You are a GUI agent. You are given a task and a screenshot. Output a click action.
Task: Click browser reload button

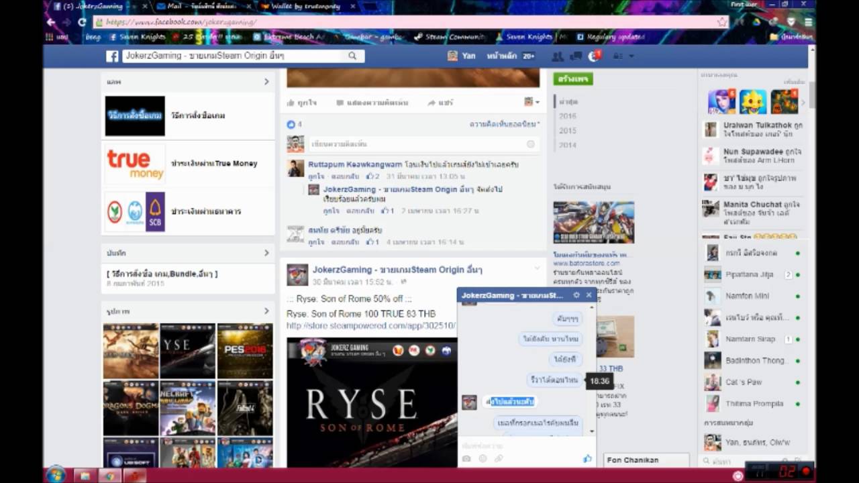click(82, 22)
